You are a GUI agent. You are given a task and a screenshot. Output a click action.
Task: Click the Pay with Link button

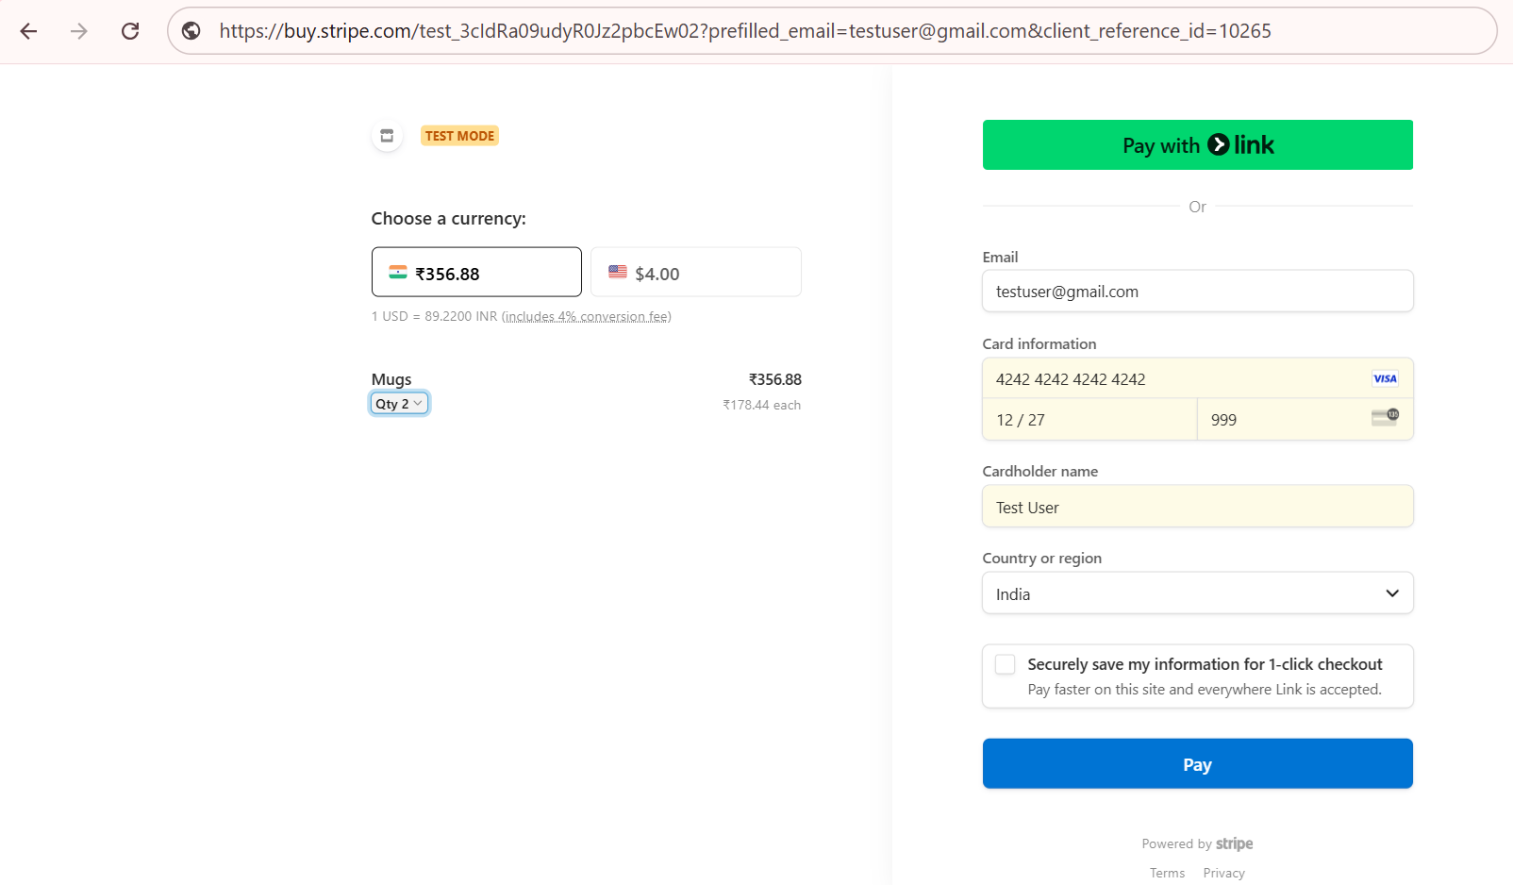pos(1198,145)
